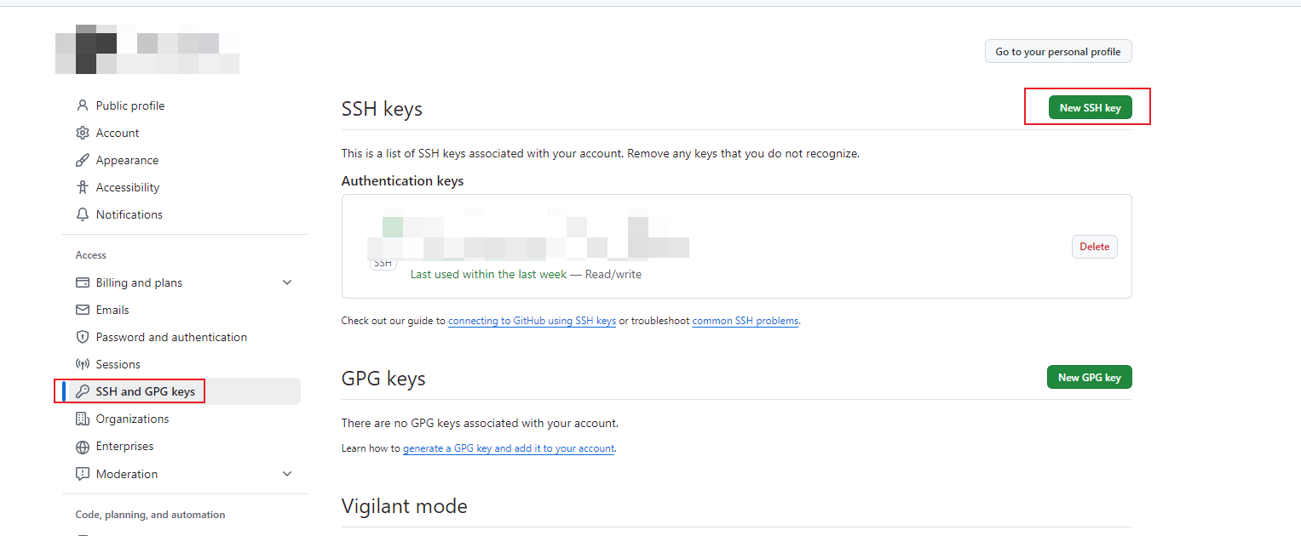
Task: Go to your personal profile
Action: pyautogui.click(x=1057, y=52)
